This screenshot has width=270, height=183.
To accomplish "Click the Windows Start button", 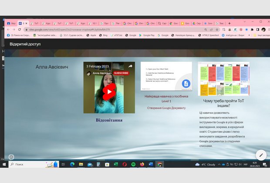I will (4, 164).
